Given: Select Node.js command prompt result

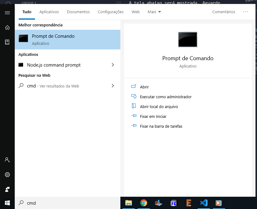Looking at the screenshot, I should tap(68, 65).
